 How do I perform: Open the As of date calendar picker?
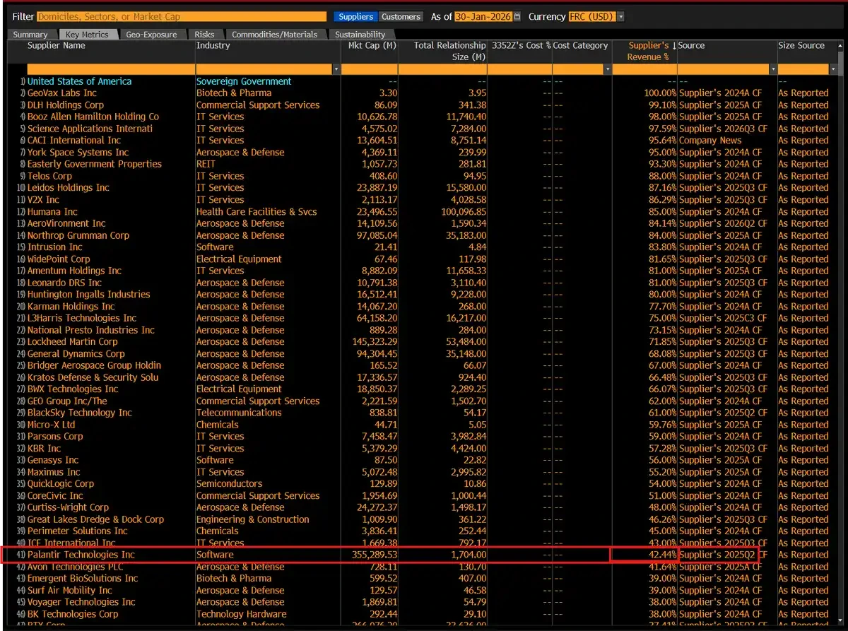517,16
